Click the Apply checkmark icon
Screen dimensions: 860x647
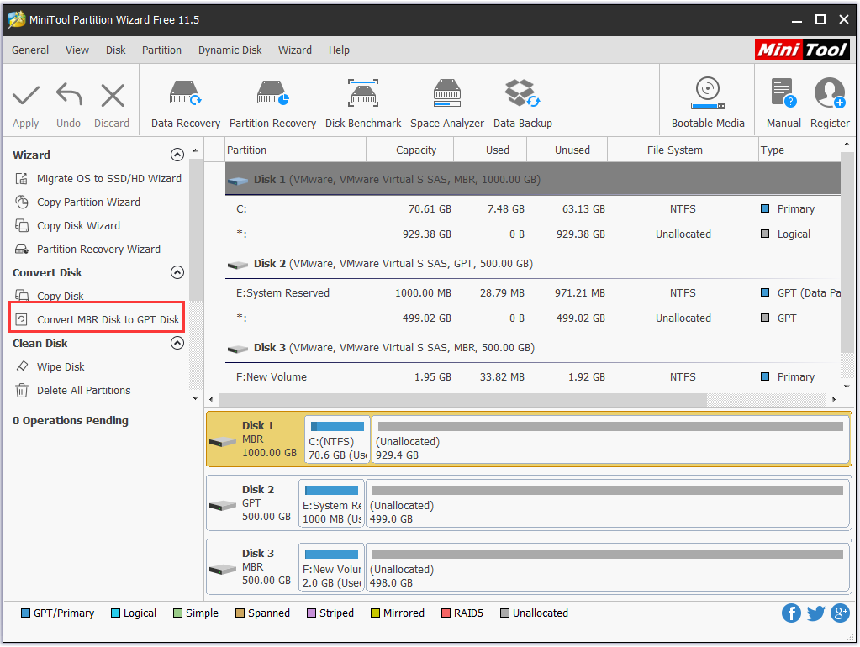click(x=26, y=96)
